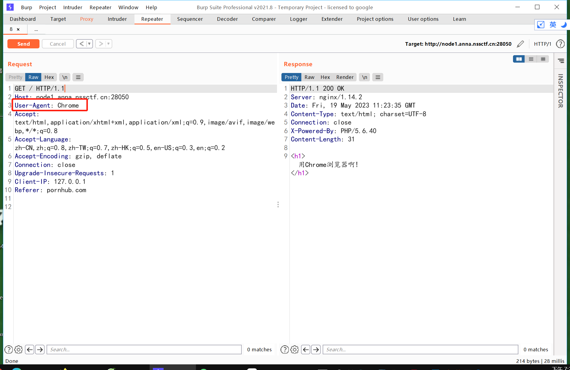Click the edit target pencil icon
The height and width of the screenshot is (370, 570).
[x=520, y=44]
